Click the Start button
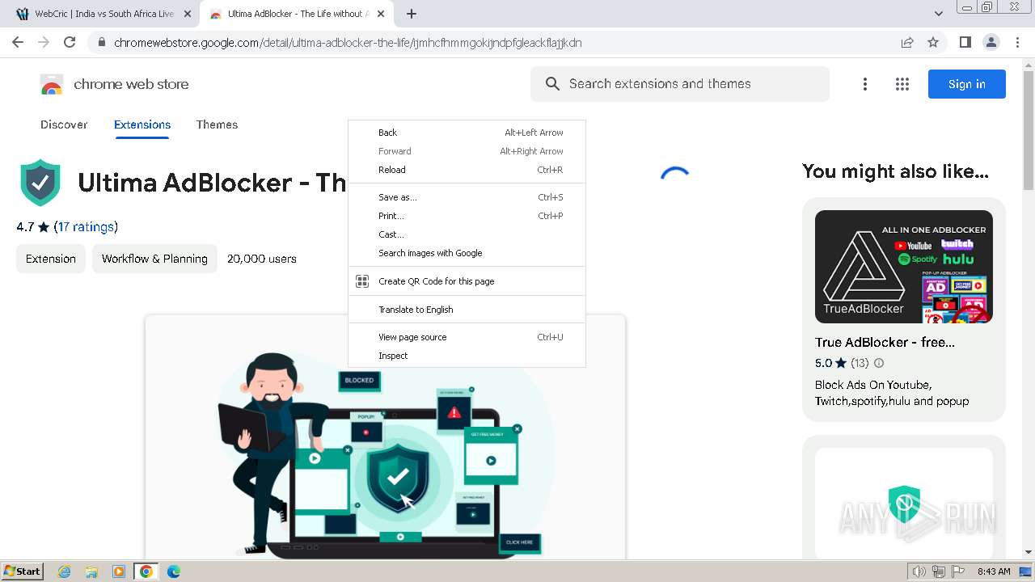This screenshot has height=582, width=1035. [22, 571]
